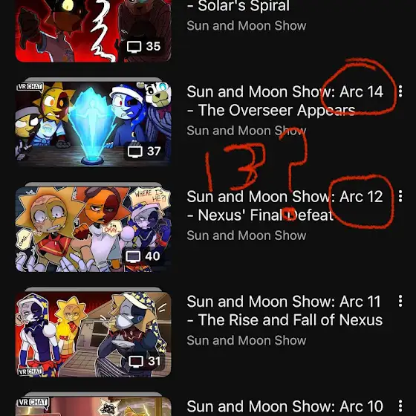The height and width of the screenshot is (416, 416).
Task: Select the Arc 11 Rise and Fall of Nexus title
Action: coord(285,311)
